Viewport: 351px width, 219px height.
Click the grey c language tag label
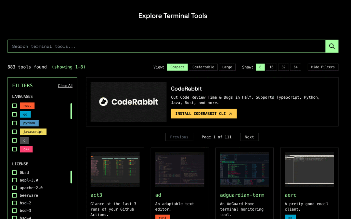(24, 140)
